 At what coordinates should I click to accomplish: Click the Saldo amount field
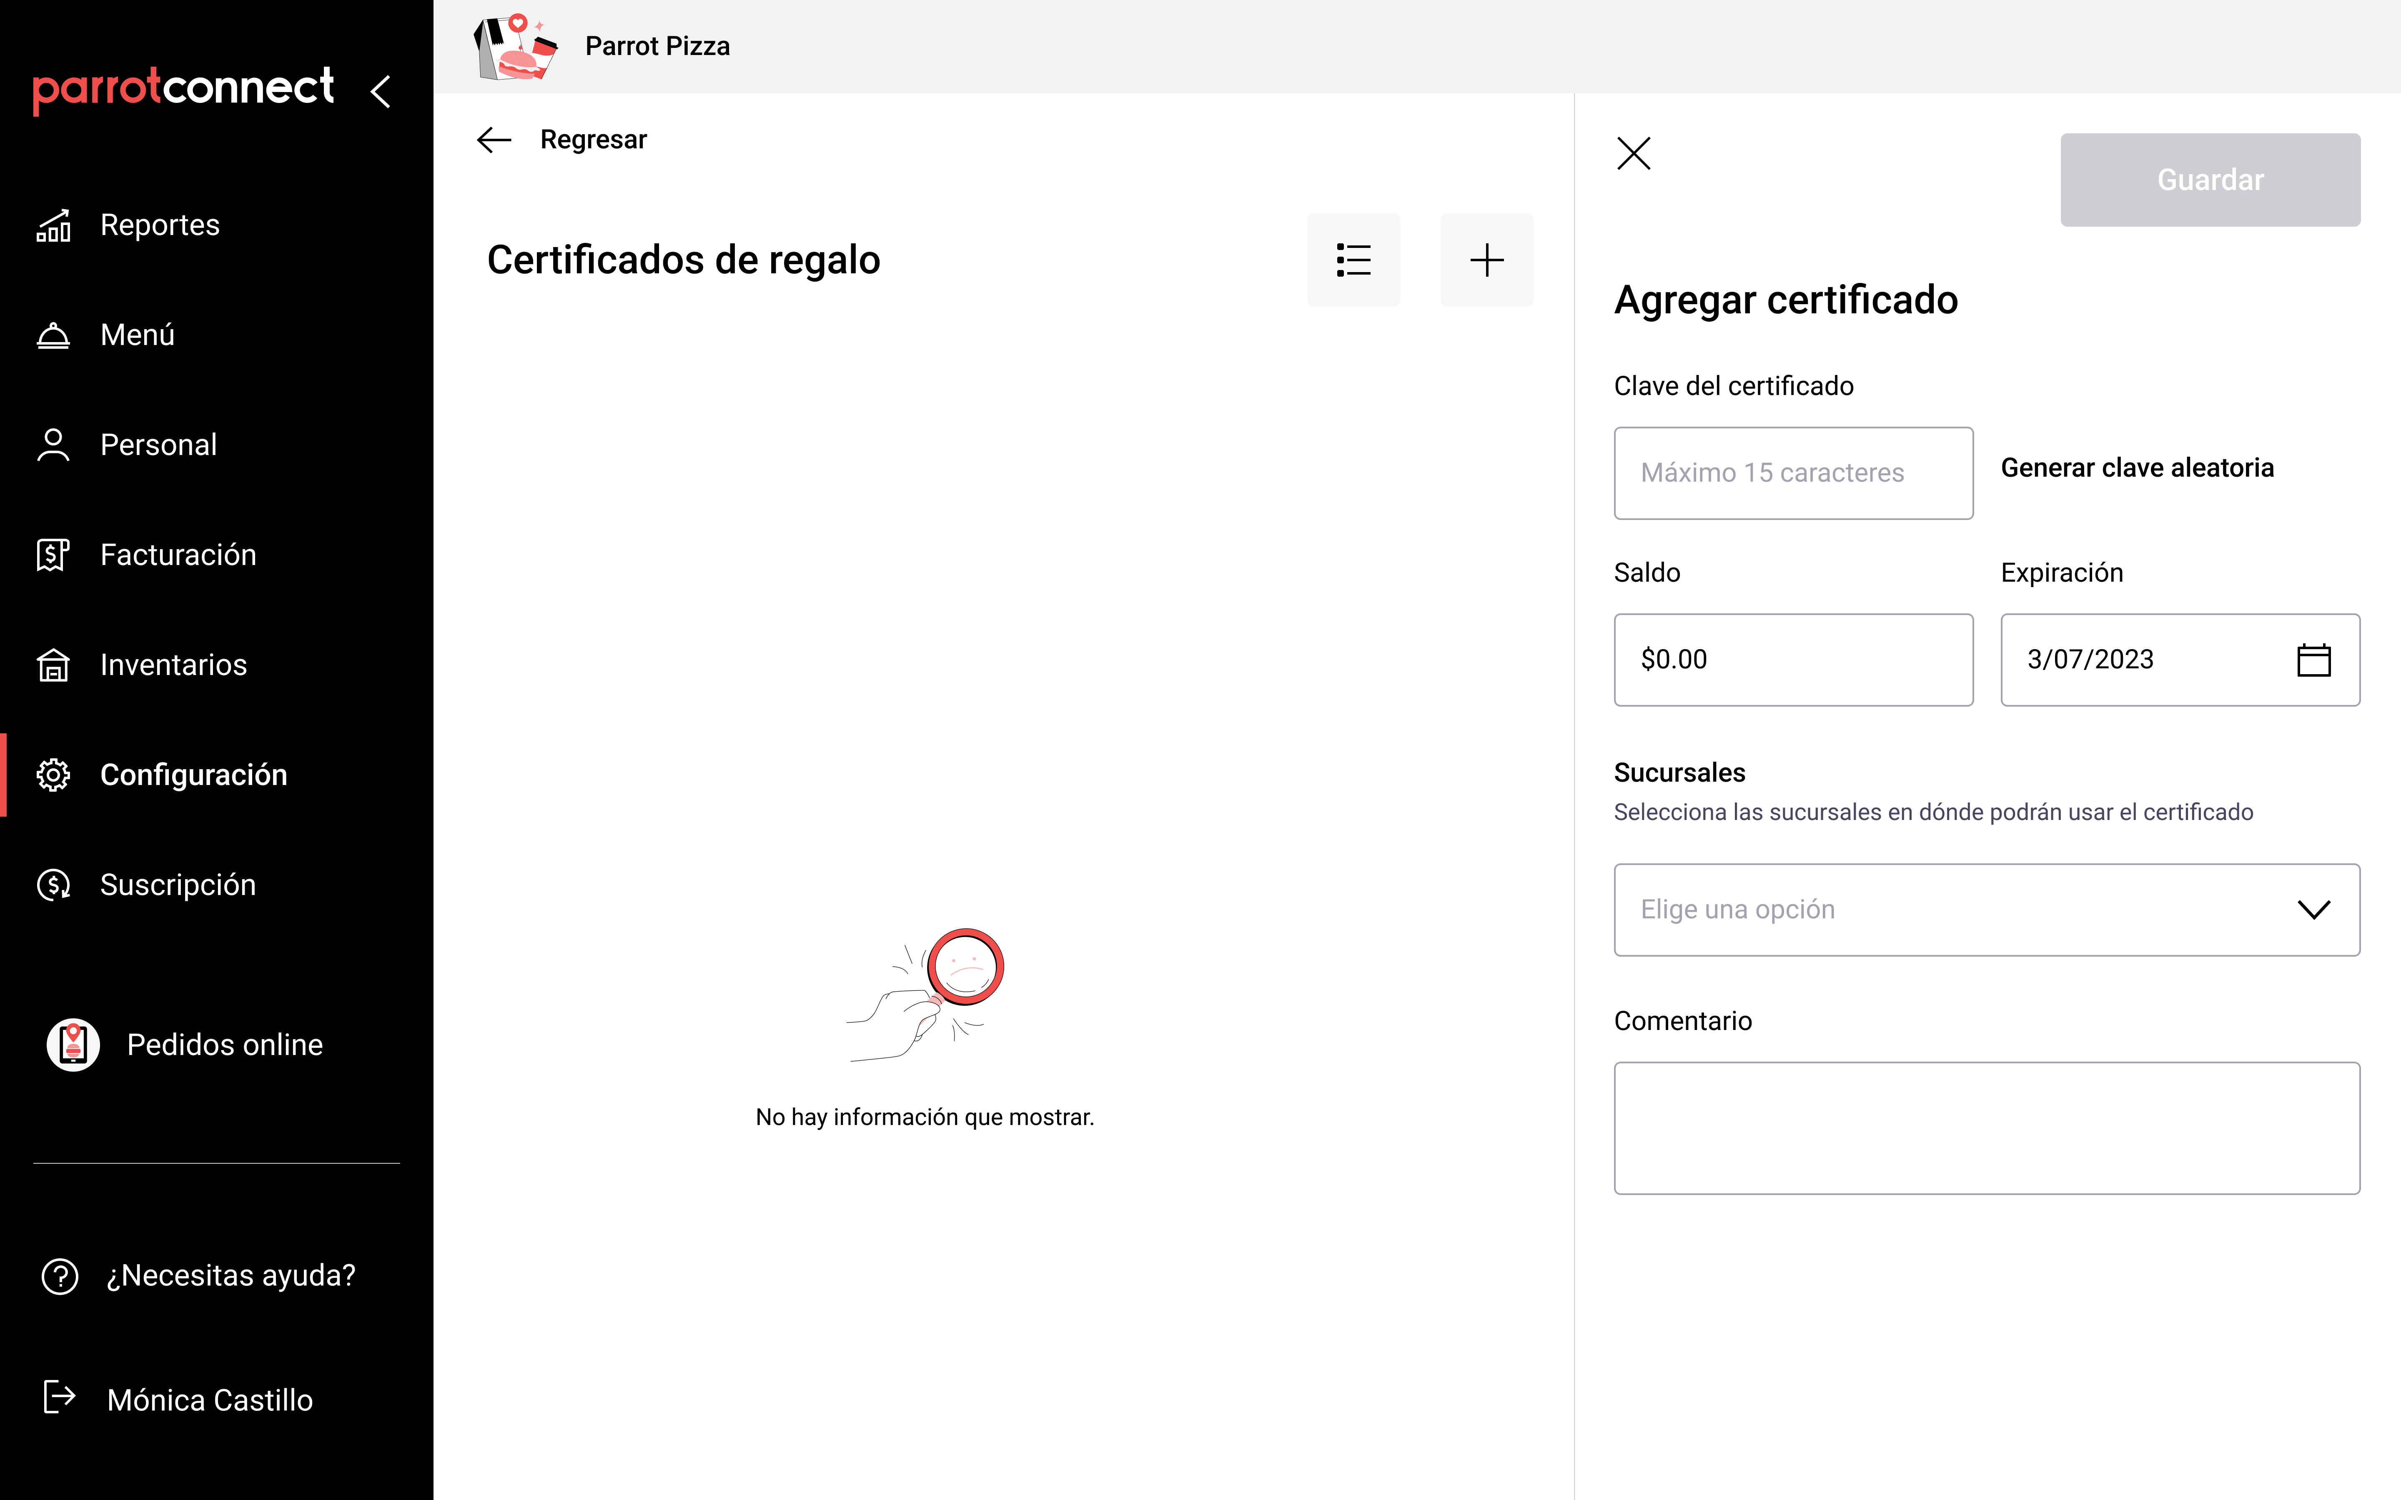point(1793,660)
